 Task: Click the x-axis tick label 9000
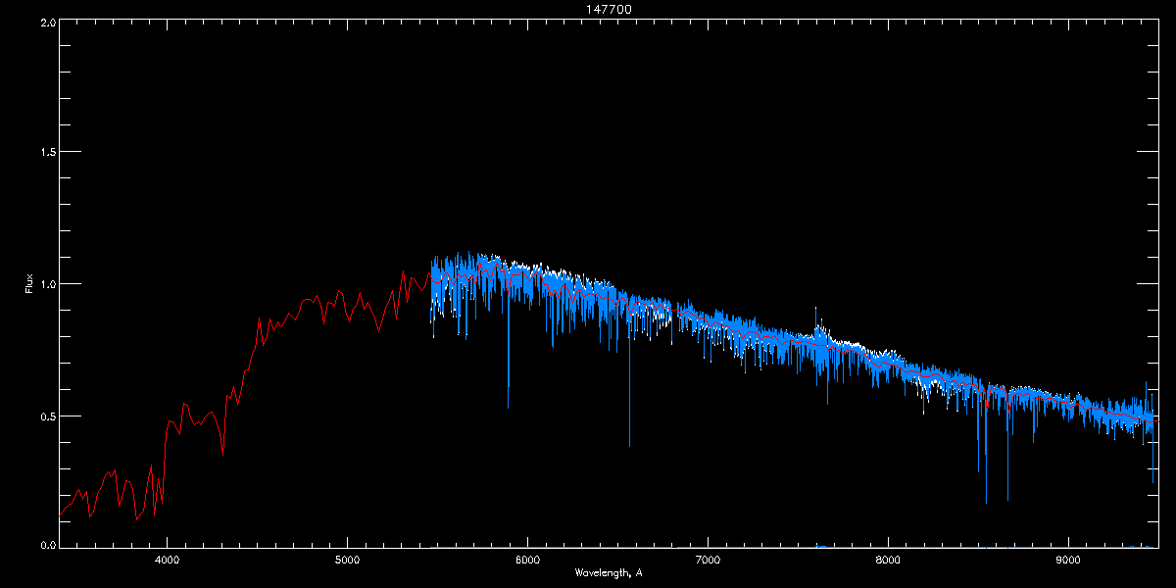[1068, 561]
